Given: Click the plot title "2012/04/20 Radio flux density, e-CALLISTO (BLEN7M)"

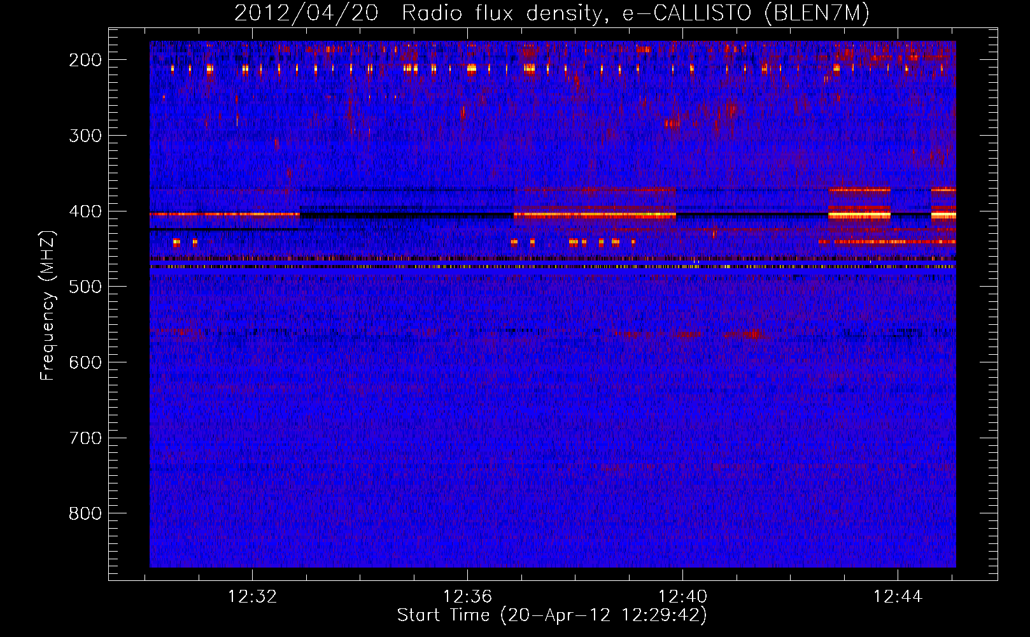Looking at the screenshot, I should (552, 13).
